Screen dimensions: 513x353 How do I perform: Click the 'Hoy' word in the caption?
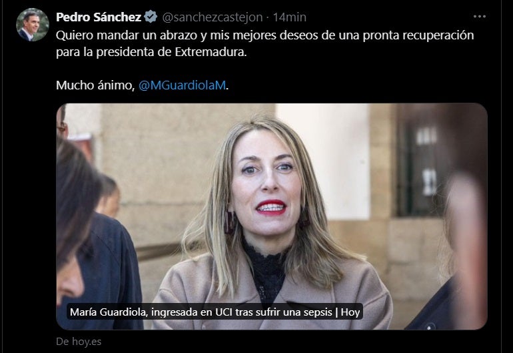[350, 312]
